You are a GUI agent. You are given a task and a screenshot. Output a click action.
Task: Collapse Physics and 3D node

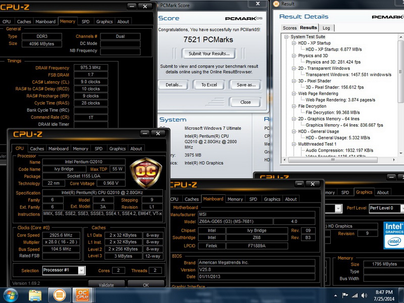pyautogui.click(x=293, y=56)
